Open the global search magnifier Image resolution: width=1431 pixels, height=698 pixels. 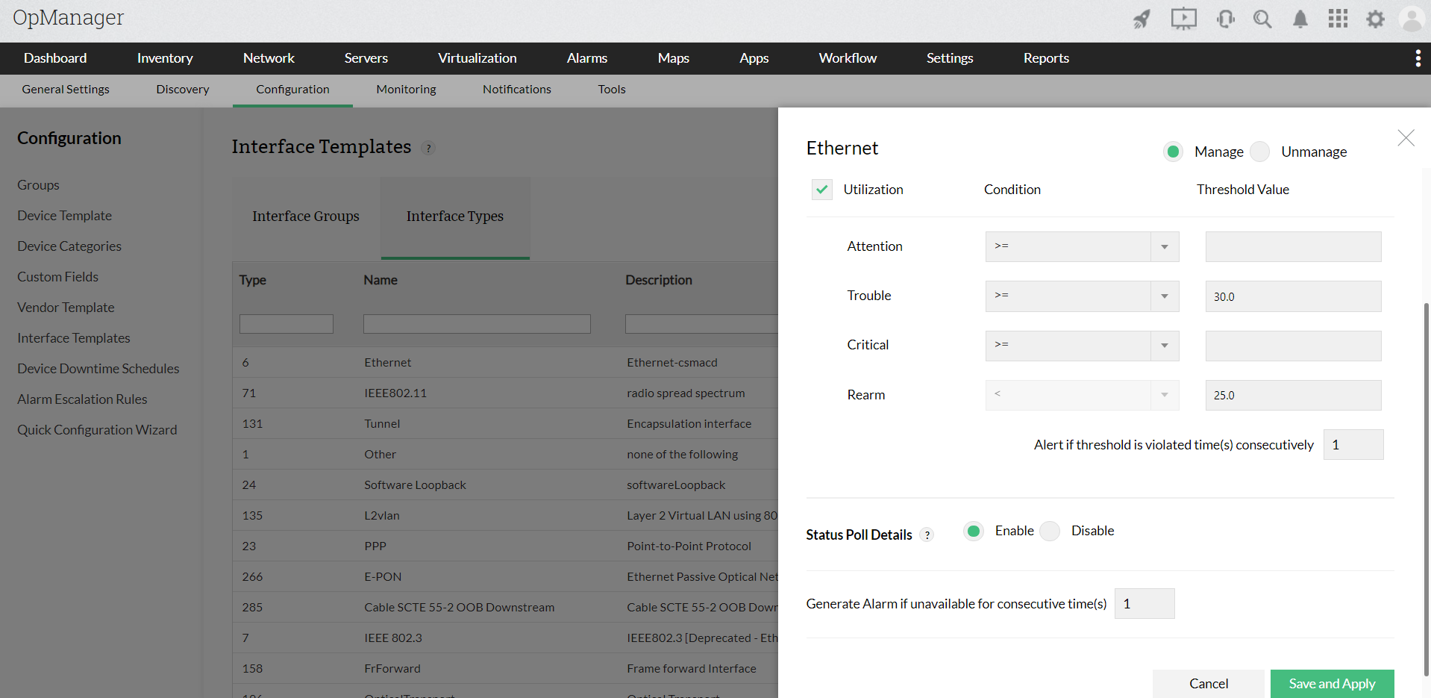click(1262, 19)
